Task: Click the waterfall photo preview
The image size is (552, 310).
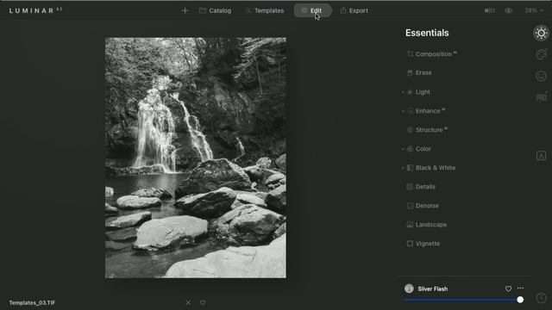Action: point(196,158)
